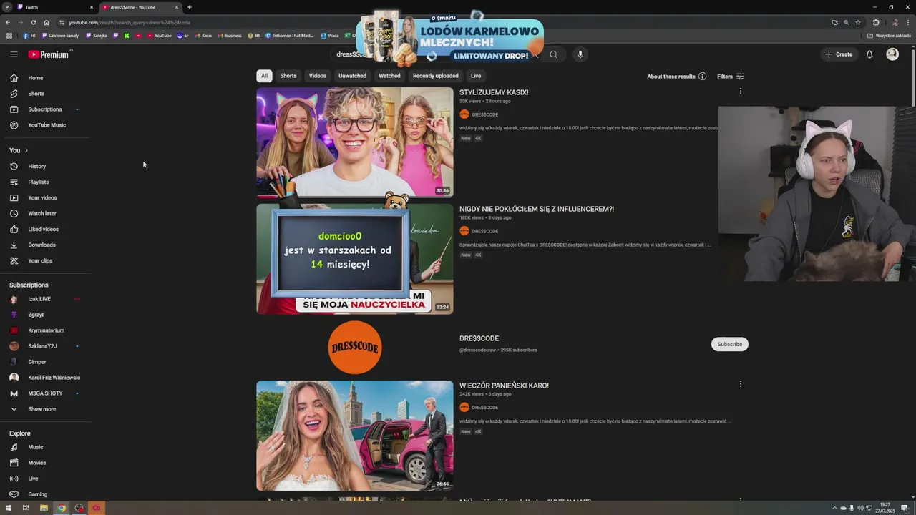
Task: Click WIECZÓR PANIEŃSKI KARO bride thumbnail
Action: pos(355,435)
